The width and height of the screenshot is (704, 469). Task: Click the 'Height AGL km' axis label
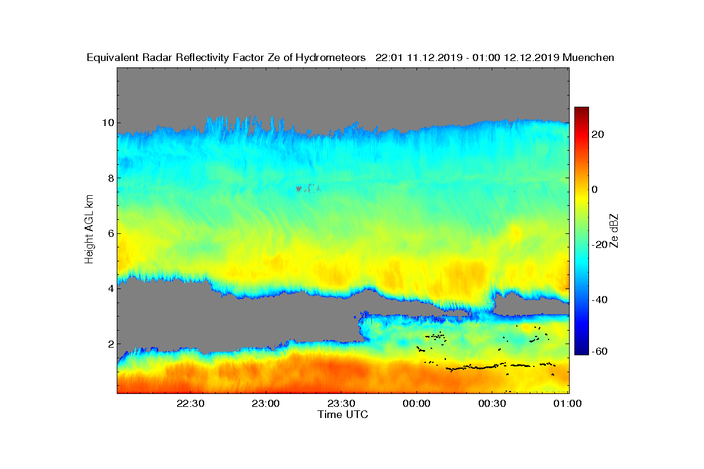[x=89, y=230]
